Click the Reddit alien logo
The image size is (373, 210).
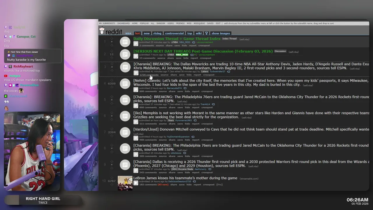tap(102, 30)
